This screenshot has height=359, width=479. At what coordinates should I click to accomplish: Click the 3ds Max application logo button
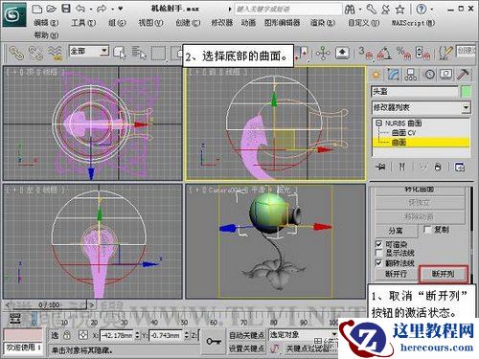click(14, 14)
